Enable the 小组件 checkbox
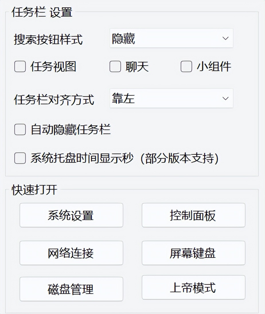This screenshot has width=265, height=314. [x=186, y=66]
